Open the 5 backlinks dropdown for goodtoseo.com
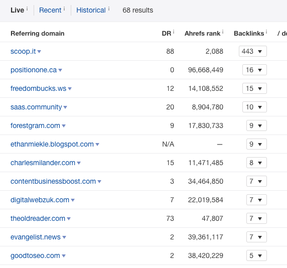 (x=256, y=255)
